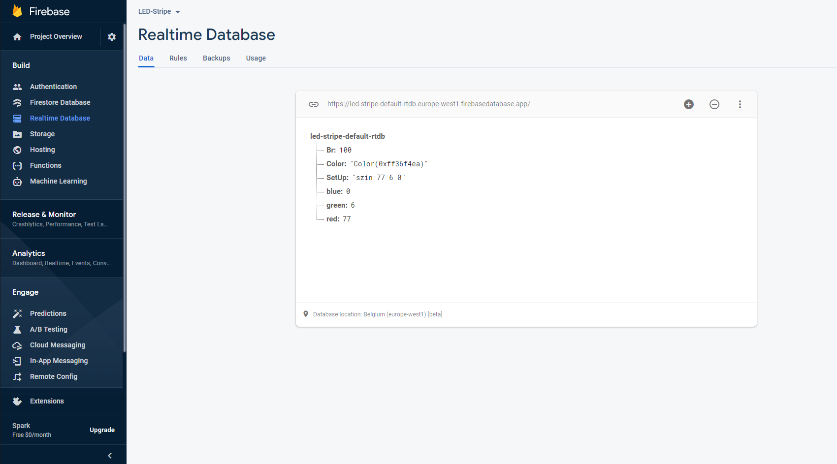Viewport: 837px width, 464px height.
Task: Click the Hosting globe icon
Action: point(17,150)
